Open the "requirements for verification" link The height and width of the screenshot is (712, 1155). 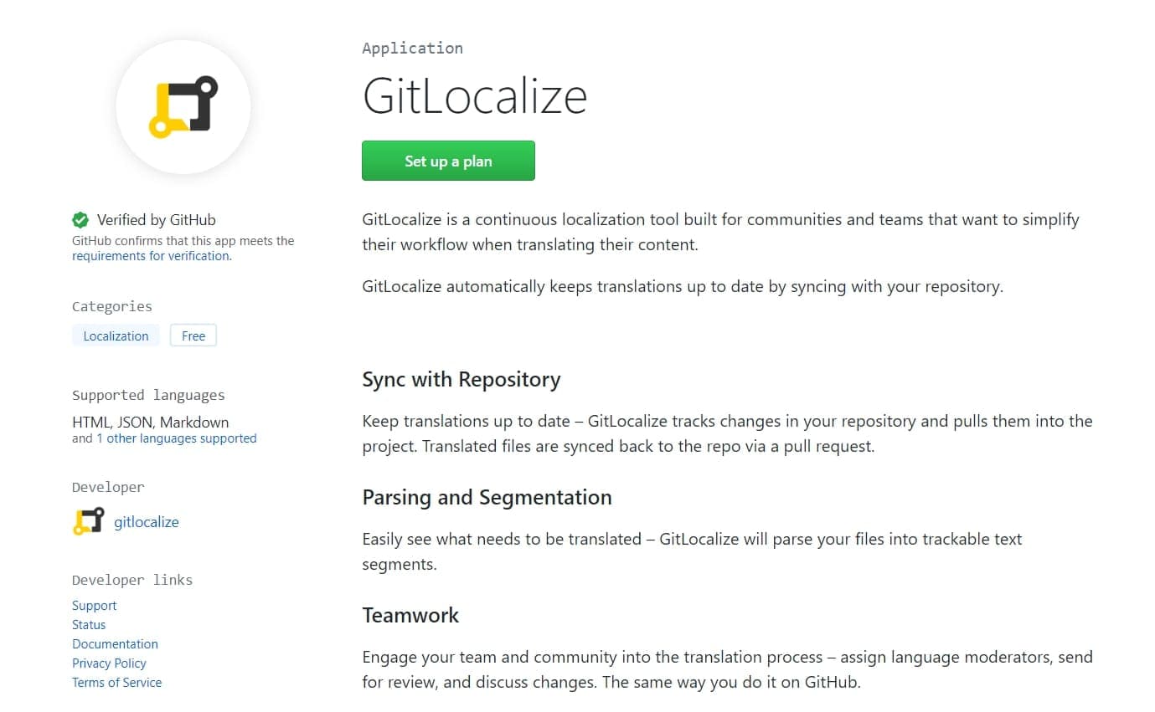(x=150, y=256)
